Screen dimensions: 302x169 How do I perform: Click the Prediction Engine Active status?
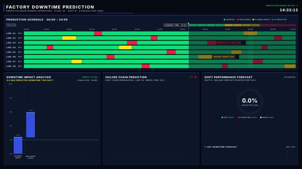[282, 6]
